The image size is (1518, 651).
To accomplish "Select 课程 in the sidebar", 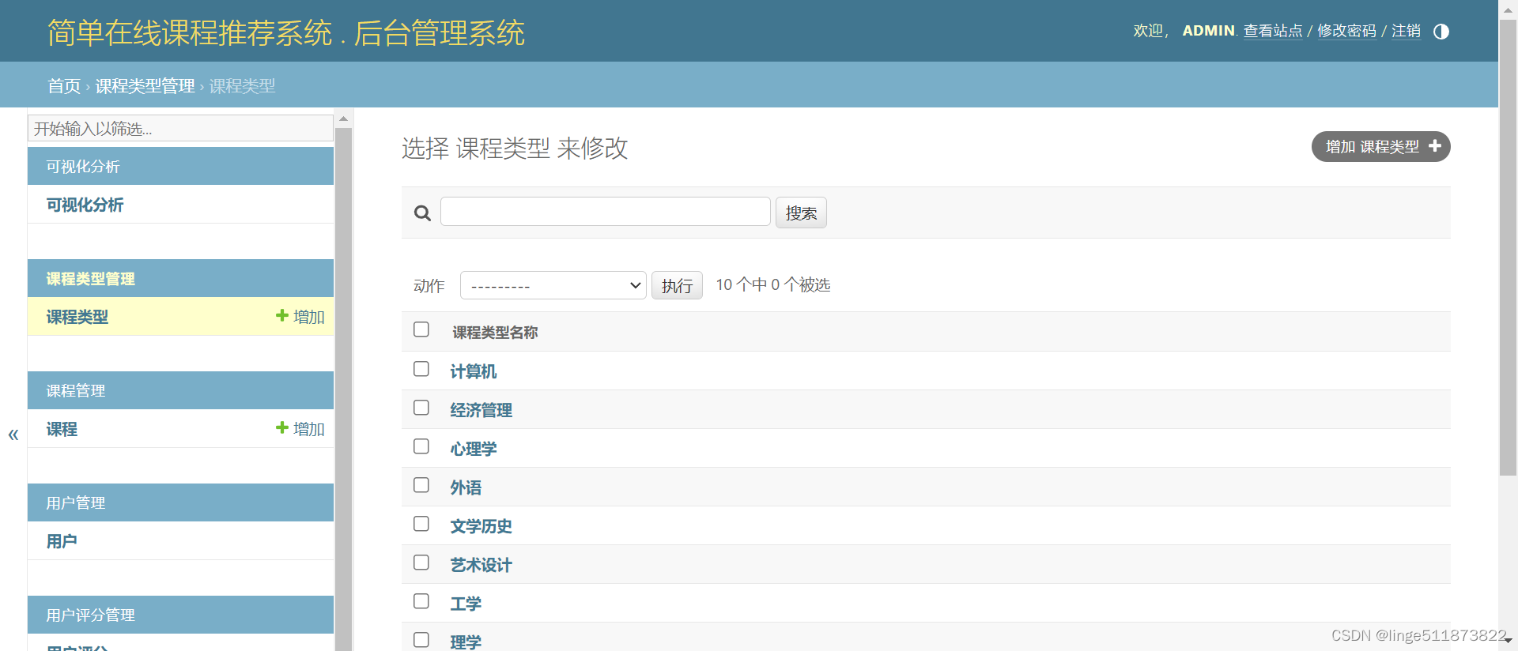I will 62,429.
